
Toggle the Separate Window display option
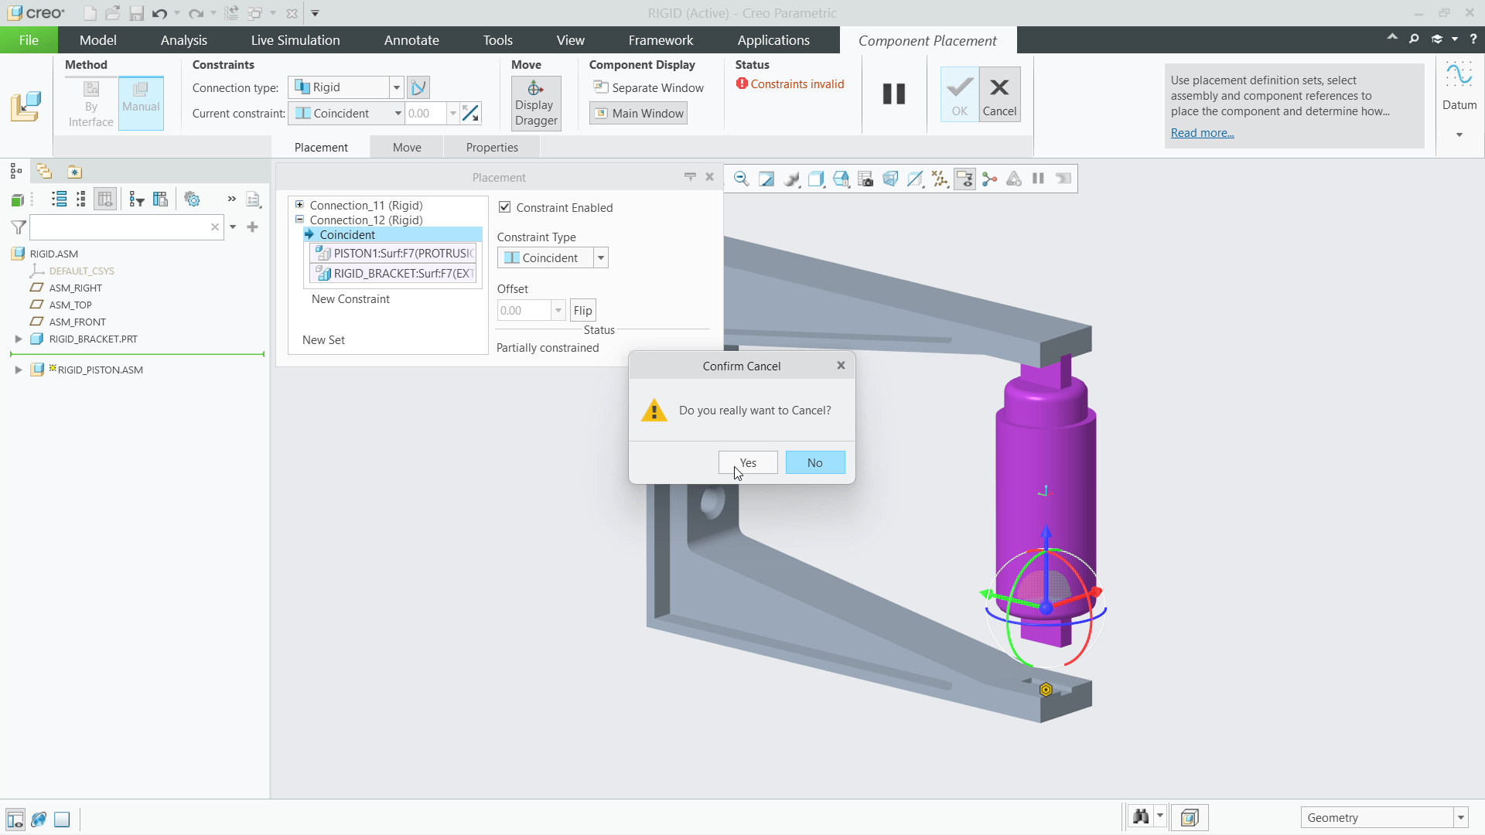[x=648, y=87]
